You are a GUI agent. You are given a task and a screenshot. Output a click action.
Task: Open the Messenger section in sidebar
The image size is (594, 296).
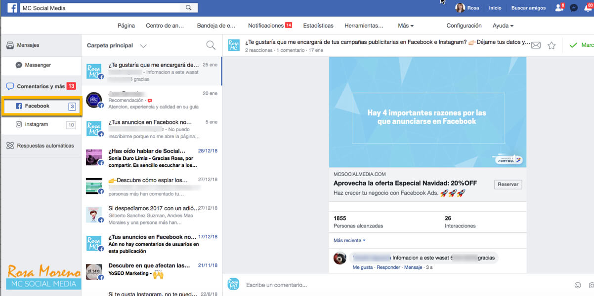tap(38, 65)
